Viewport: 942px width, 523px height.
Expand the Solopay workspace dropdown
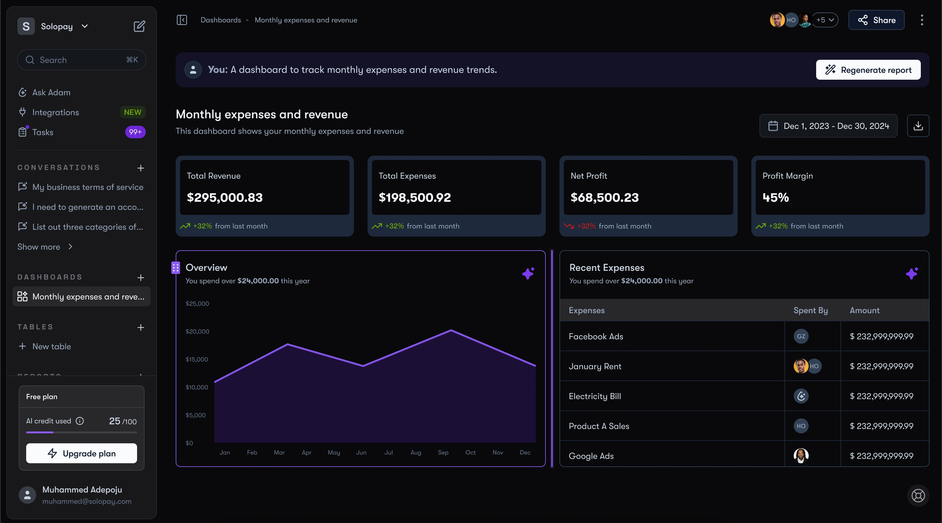[x=85, y=26]
